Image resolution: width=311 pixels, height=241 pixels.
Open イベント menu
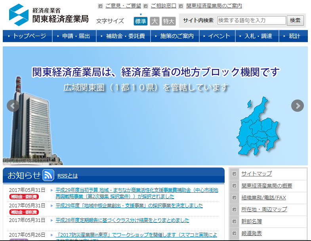[218, 36]
